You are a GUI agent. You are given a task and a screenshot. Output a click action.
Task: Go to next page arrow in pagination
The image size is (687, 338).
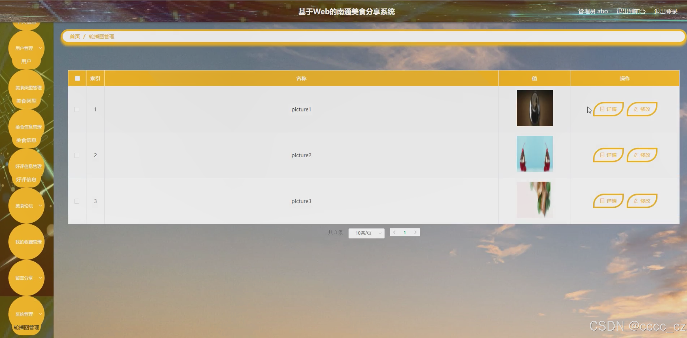click(415, 232)
